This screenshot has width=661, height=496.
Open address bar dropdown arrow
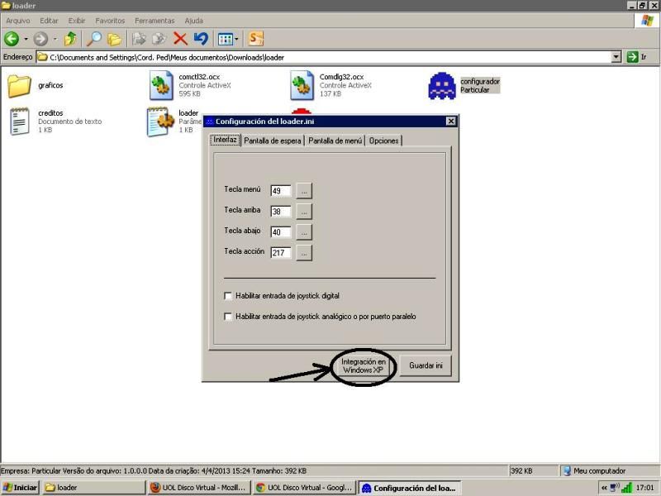pyautogui.click(x=616, y=57)
